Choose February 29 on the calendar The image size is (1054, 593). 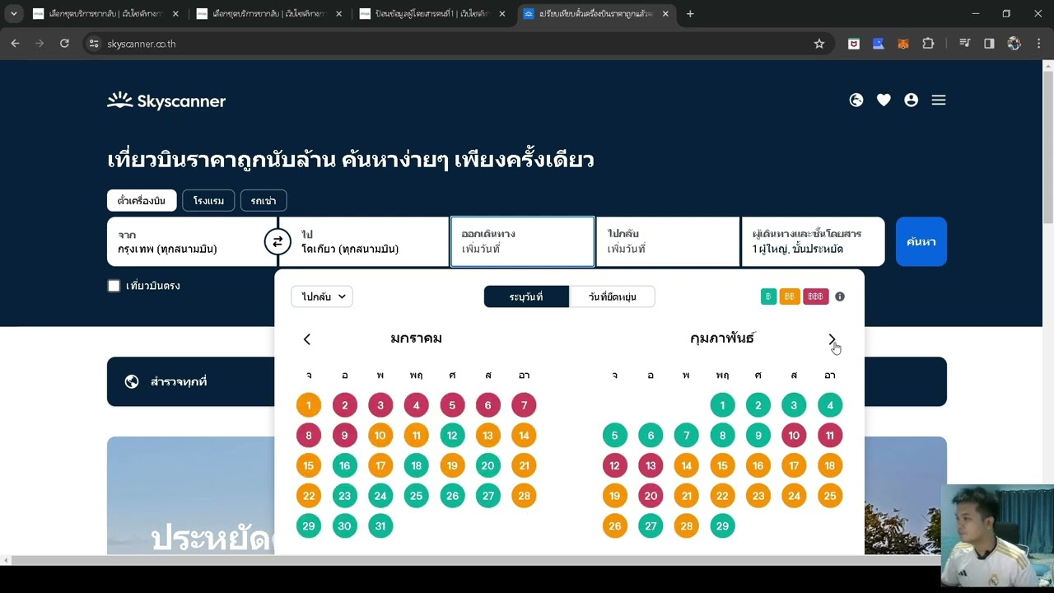pos(722,525)
